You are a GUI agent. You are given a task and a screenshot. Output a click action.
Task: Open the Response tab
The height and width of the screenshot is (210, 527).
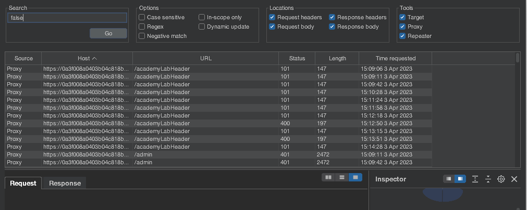pos(65,183)
